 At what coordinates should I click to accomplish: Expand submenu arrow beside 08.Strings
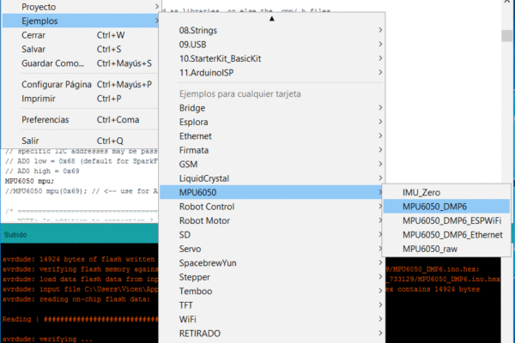pyautogui.click(x=380, y=30)
